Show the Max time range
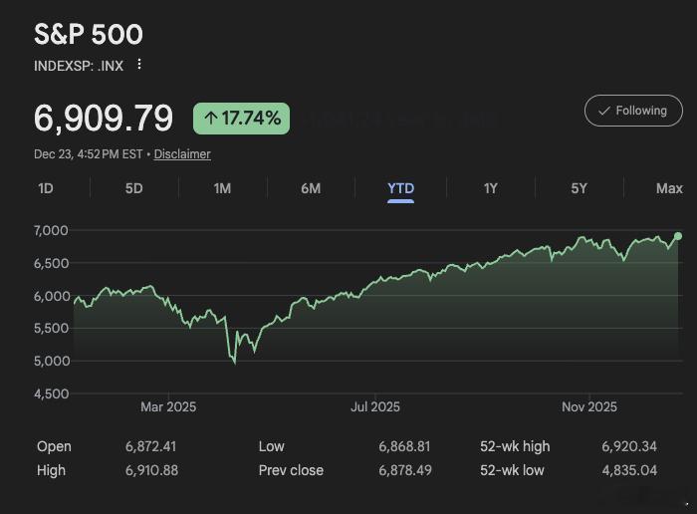The width and height of the screenshot is (697, 514). click(669, 188)
